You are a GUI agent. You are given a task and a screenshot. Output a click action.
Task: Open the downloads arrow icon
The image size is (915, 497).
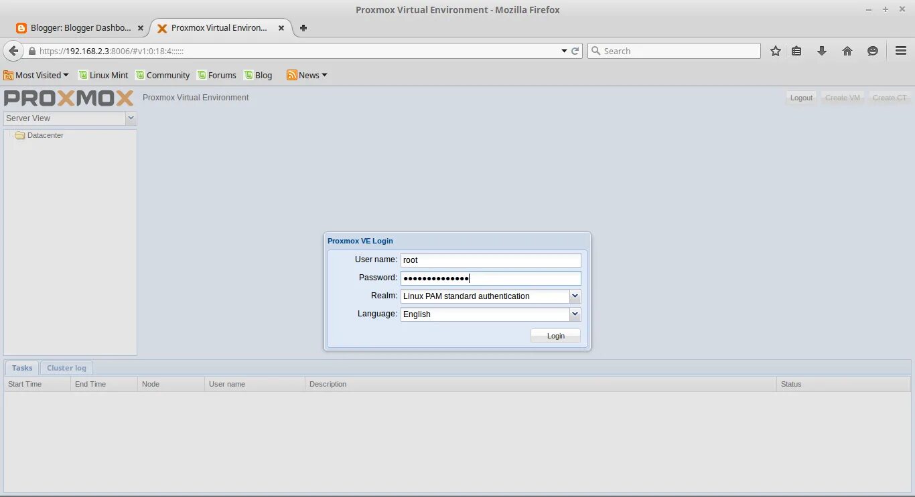coord(822,51)
